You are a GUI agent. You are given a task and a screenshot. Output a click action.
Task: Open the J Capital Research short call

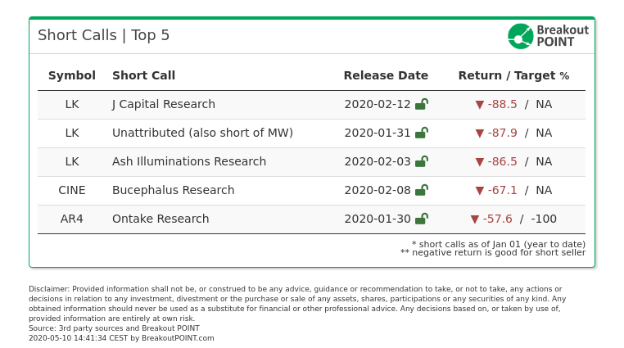[x=164, y=104]
